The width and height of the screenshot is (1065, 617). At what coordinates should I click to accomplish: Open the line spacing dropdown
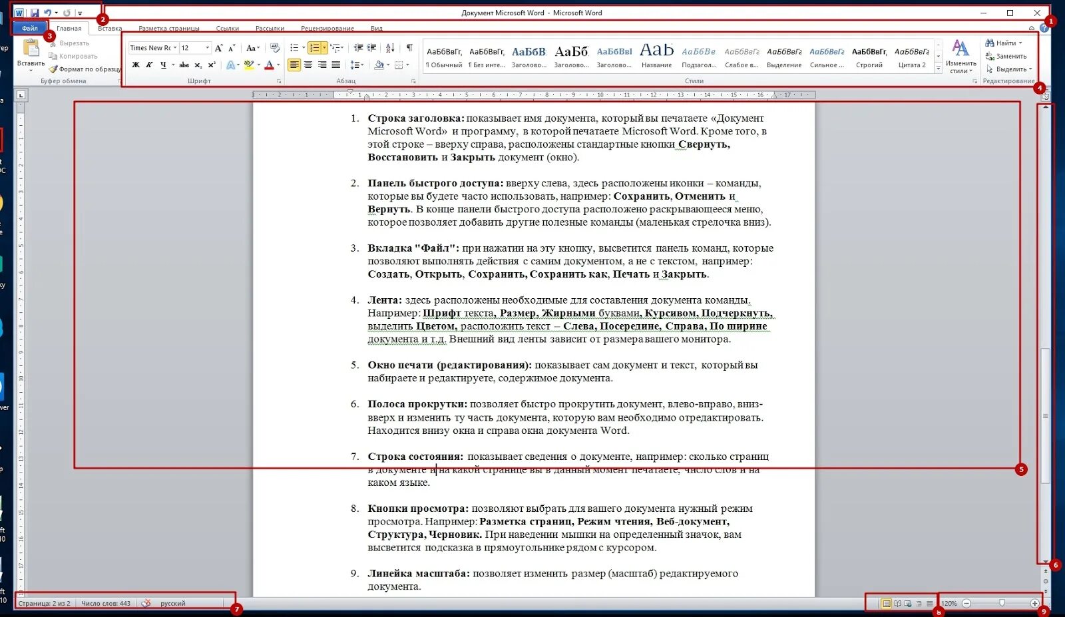357,65
